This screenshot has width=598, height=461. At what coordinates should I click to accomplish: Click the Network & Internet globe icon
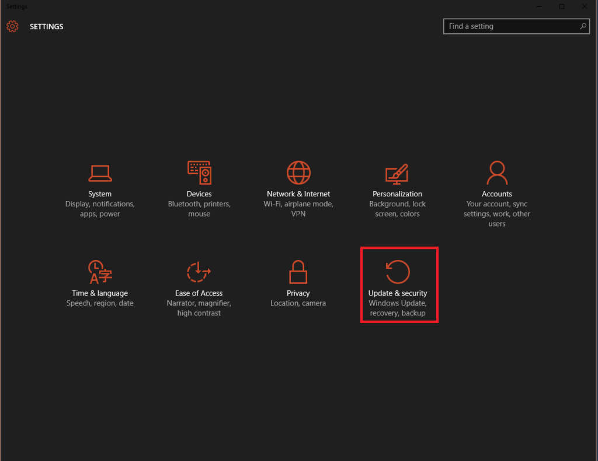[x=298, y=173]
